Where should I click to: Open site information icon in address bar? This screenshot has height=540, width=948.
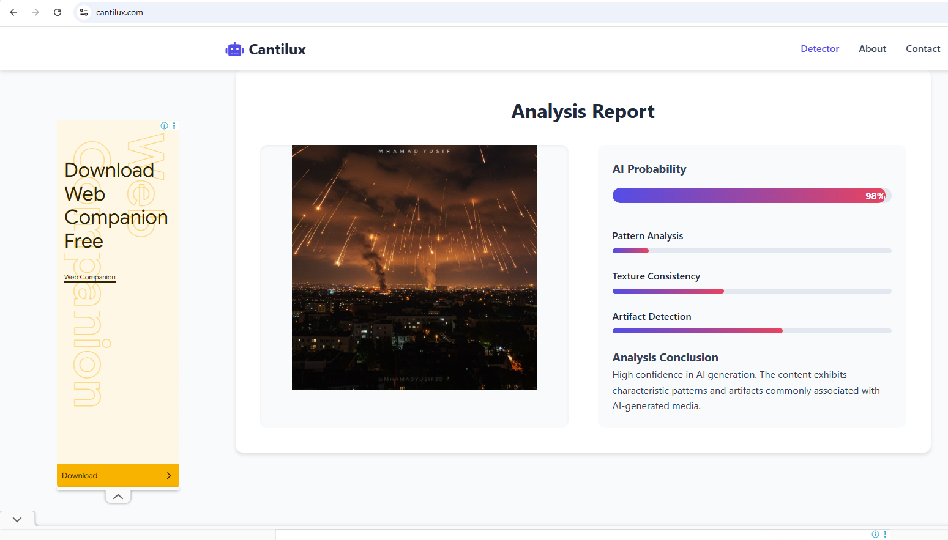coord(84,12)
